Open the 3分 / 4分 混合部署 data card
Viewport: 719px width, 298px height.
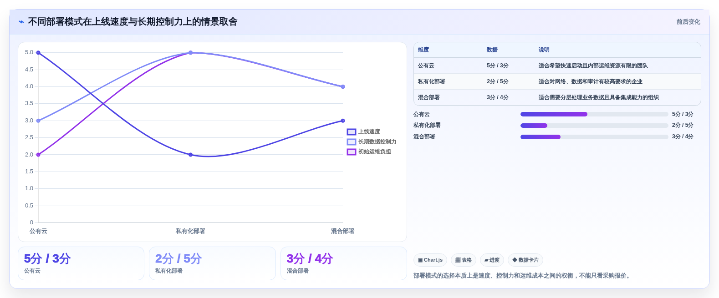344,263
